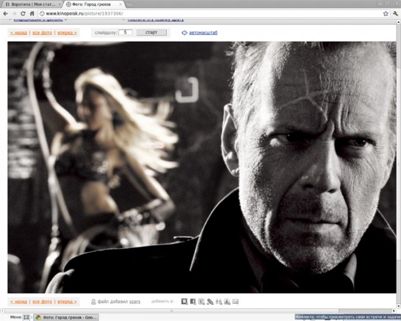The height and width of the screenshot is (321, 401).
Task: Open the wrench settings menu in browser
Action: (x=395, y=13)
